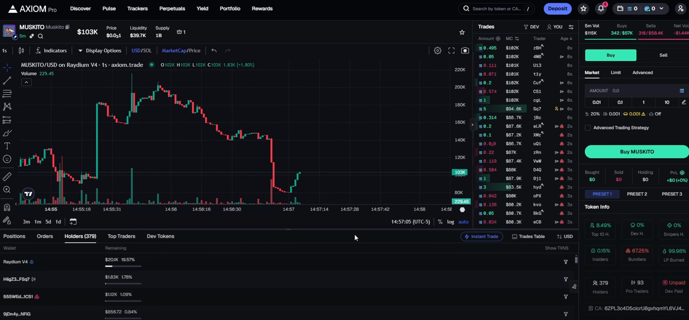Select the crosshair cursor tool
This screenshot has width=689, height=320.
7,67
